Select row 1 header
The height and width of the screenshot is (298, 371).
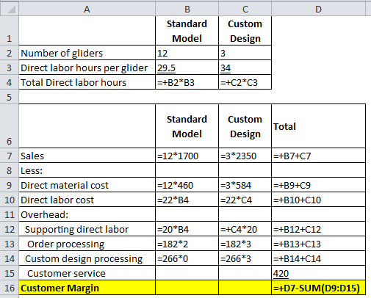(x=10, y=31)
